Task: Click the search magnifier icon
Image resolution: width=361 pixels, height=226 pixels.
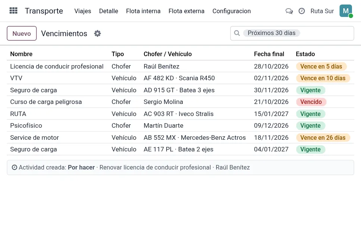Action: (x=237, y=33)
